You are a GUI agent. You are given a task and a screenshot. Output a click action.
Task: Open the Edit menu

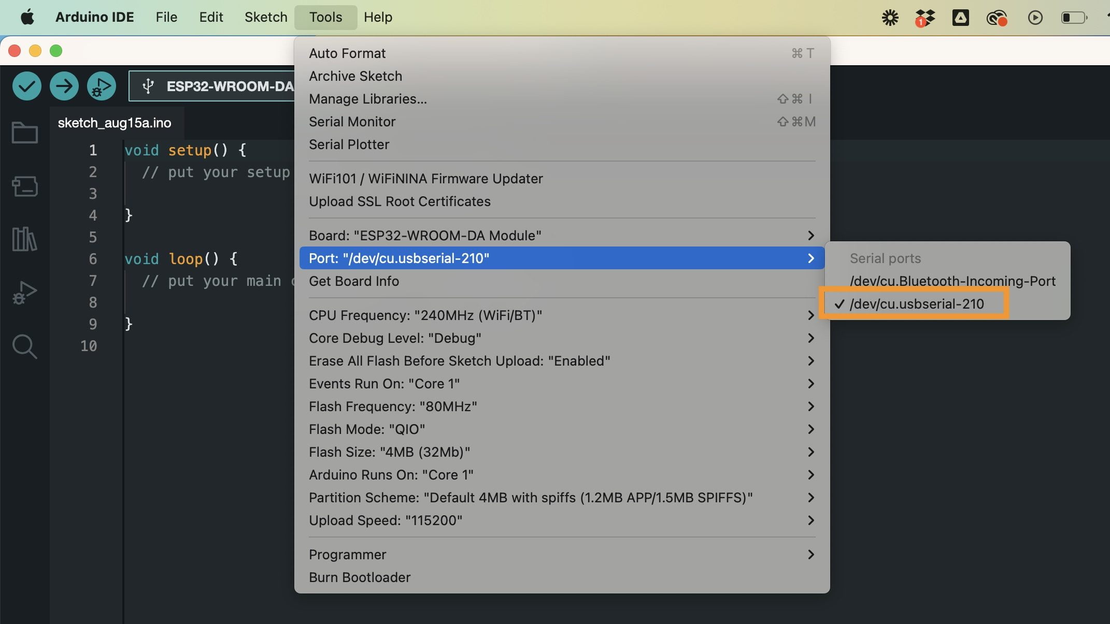click(x=211, y=17)
